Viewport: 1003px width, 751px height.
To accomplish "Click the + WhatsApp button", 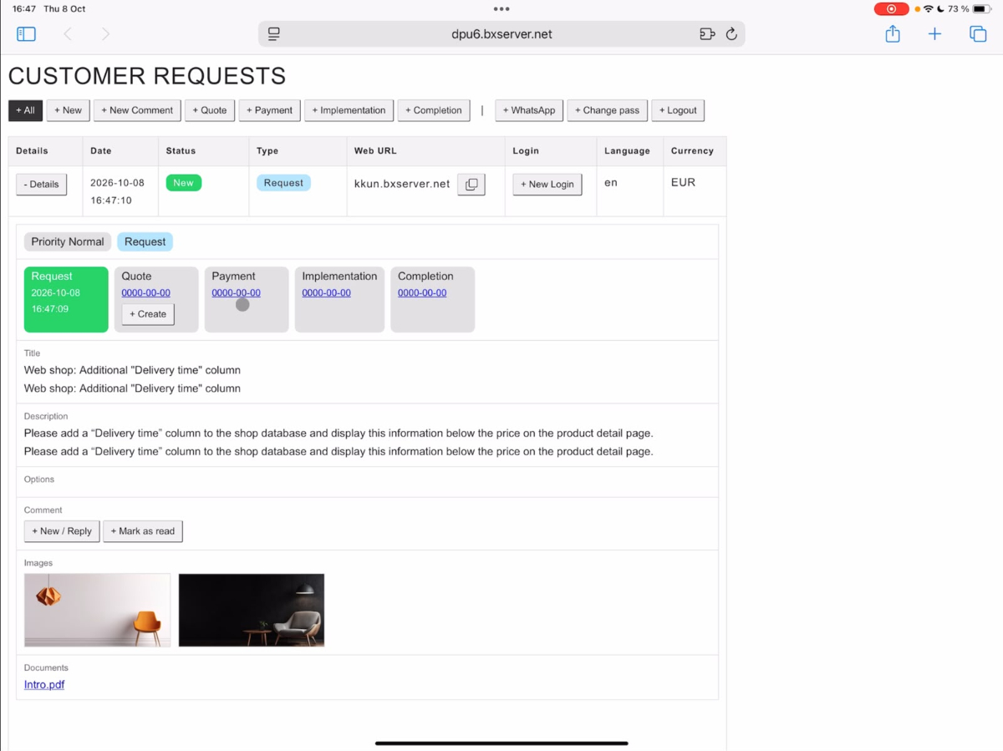I will point(529,110).
